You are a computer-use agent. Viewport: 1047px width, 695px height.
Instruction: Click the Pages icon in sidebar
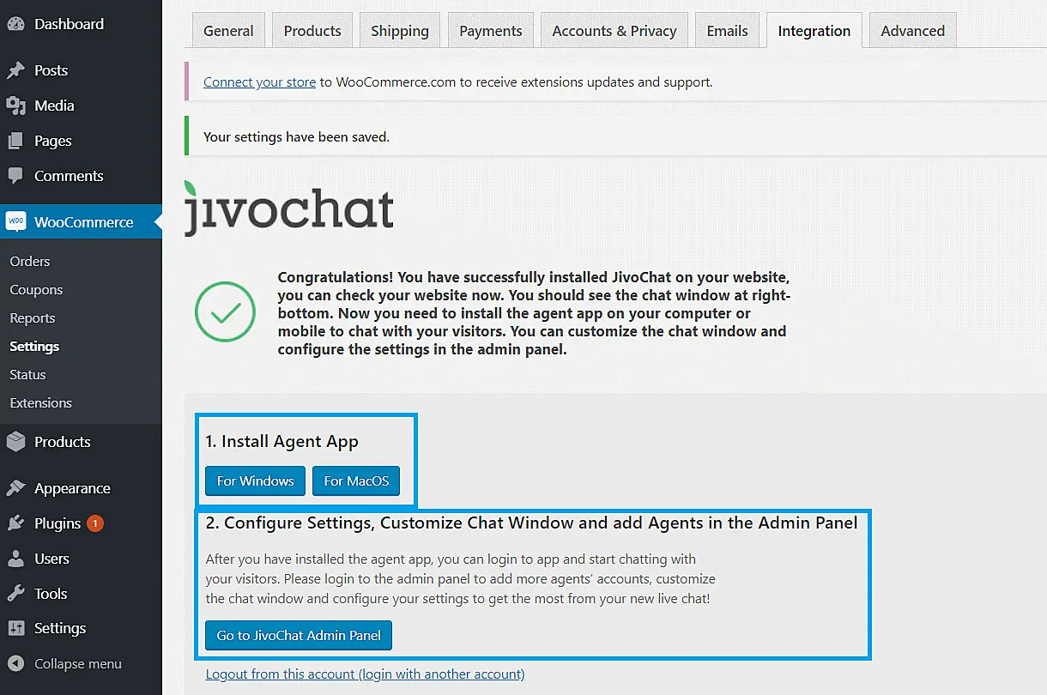point(15,141)
